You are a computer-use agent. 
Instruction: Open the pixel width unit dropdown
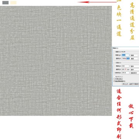[x=135, y=55]
